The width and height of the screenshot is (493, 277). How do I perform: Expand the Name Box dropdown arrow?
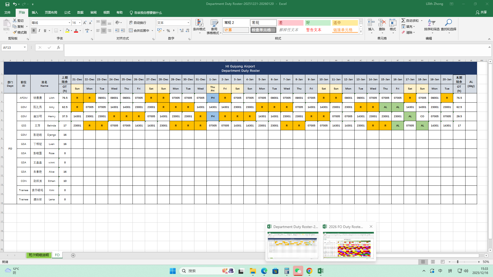[x=25, y=47]
